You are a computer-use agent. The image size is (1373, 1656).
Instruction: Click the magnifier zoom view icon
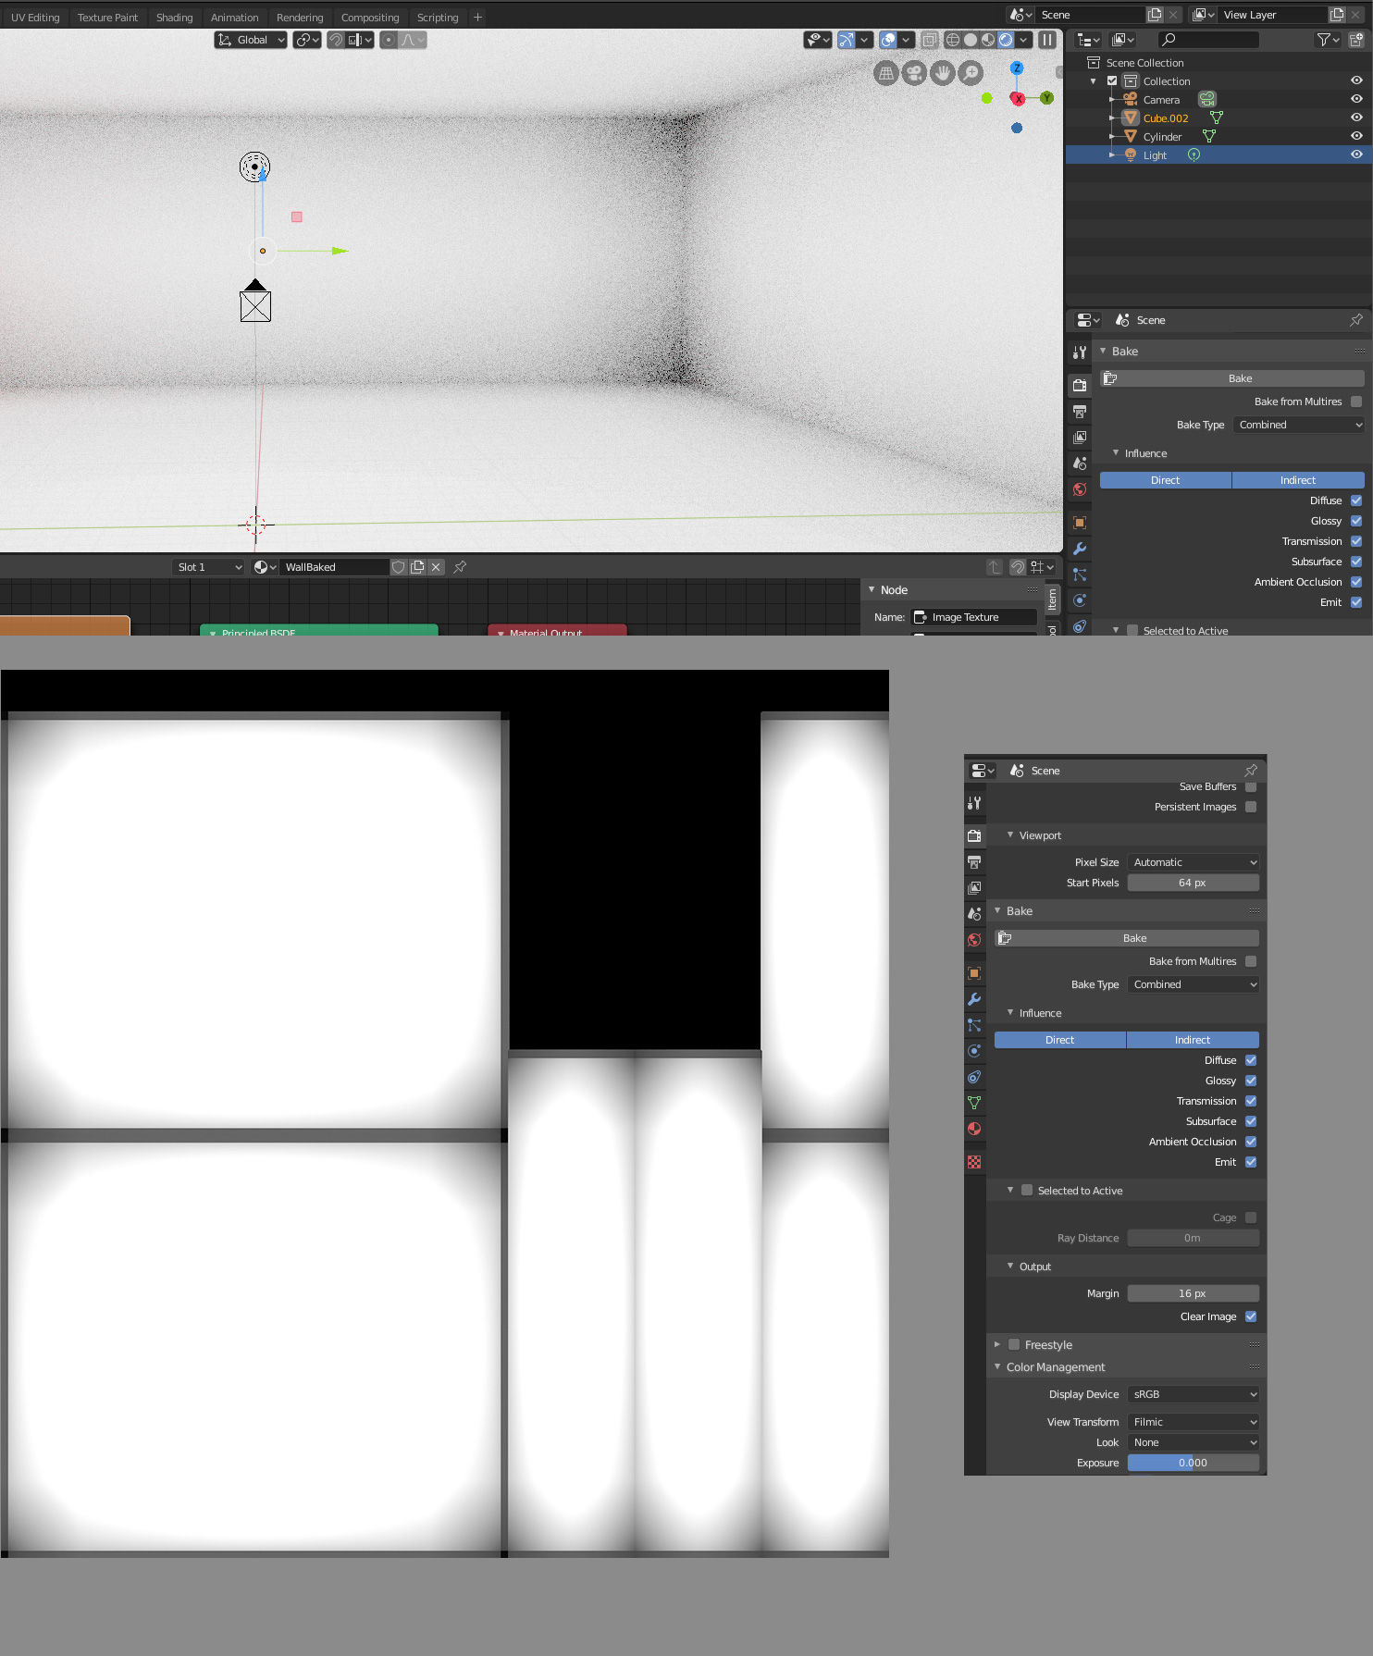coord(971,73)
